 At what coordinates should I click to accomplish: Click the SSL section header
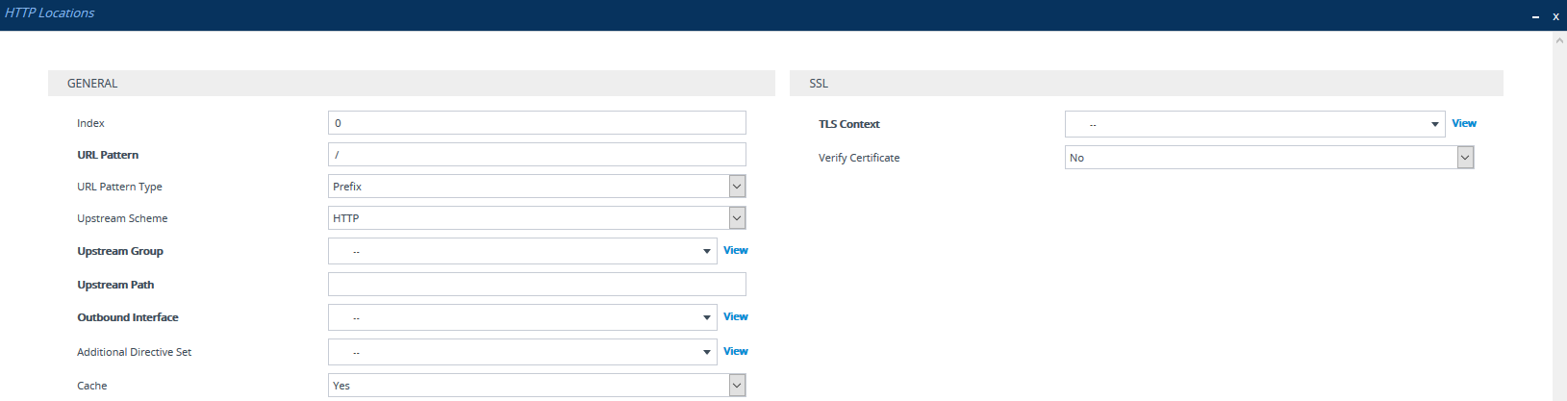(819, 84)
